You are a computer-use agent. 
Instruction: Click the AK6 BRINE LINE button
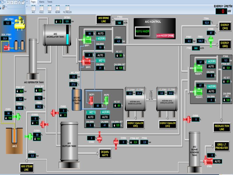pos(104,20)
